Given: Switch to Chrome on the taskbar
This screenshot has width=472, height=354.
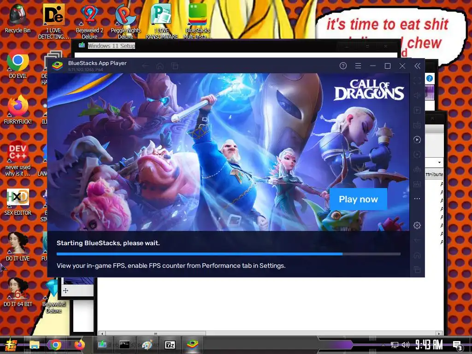Looking at the screenshot, I should tap(56, 345).
